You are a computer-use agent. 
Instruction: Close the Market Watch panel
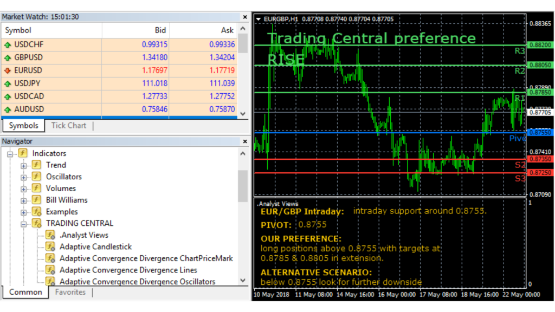click(x=245, y=17)
